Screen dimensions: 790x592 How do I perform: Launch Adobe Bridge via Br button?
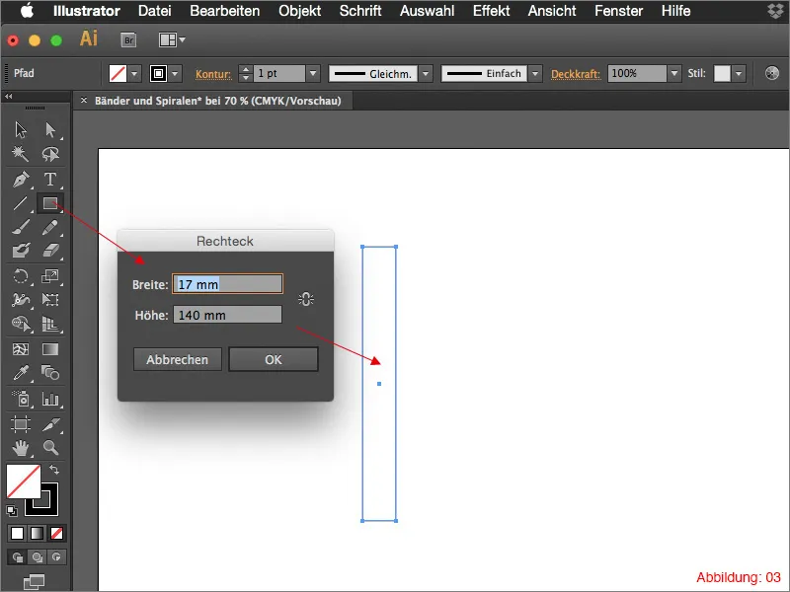click(x=129, y=39)
